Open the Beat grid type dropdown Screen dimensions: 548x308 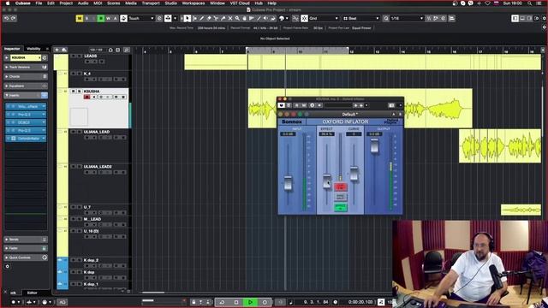360,18
